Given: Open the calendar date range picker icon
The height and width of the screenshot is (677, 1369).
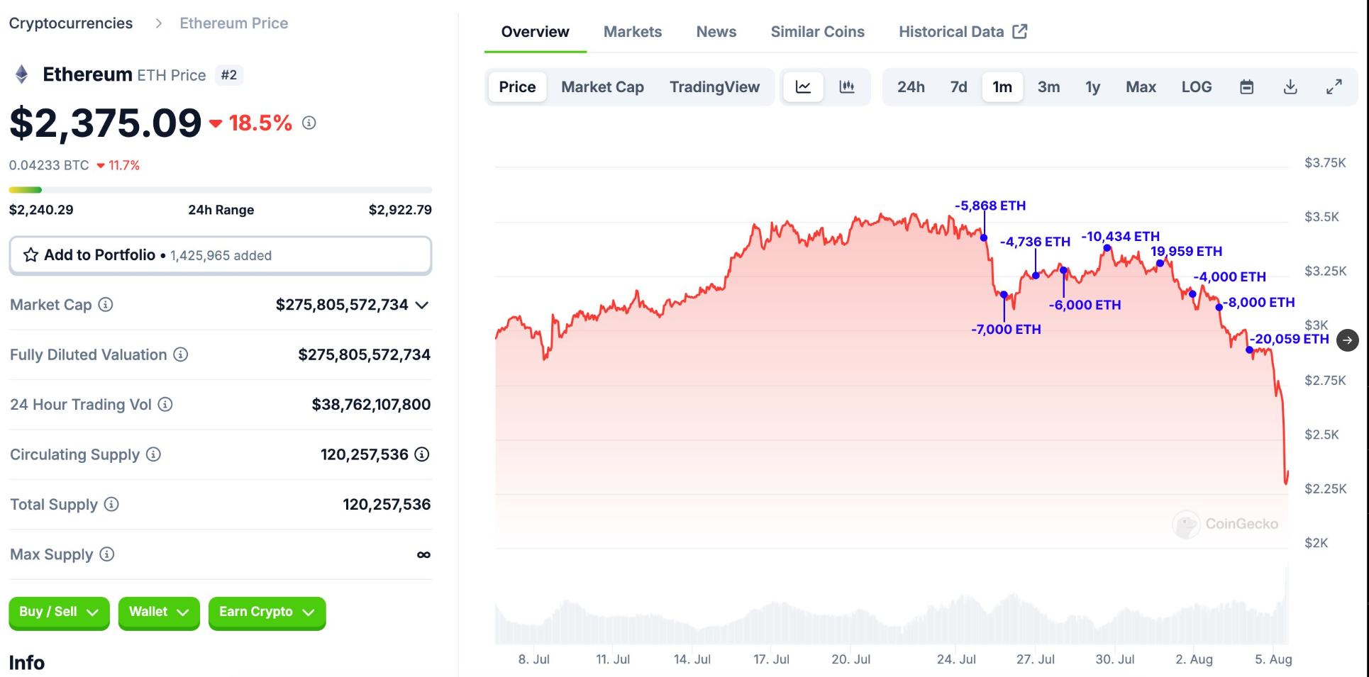Looking at the screenshot, I should pyautogui.click(x=1246, y=86).
